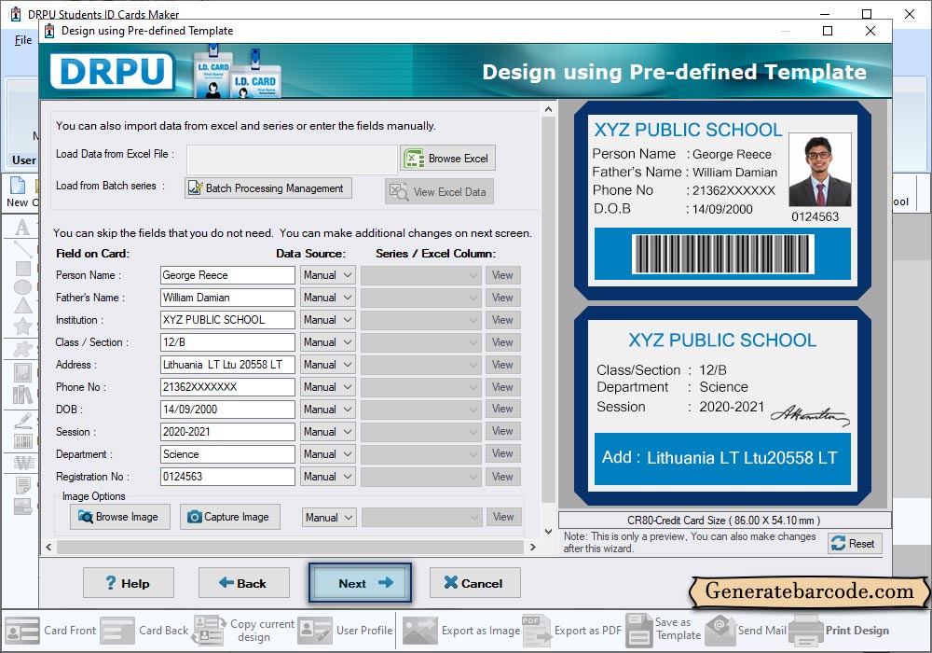932x653 pixels.
Task: Open Father's Name data source dropdown
Action: (x=327, y=298)
